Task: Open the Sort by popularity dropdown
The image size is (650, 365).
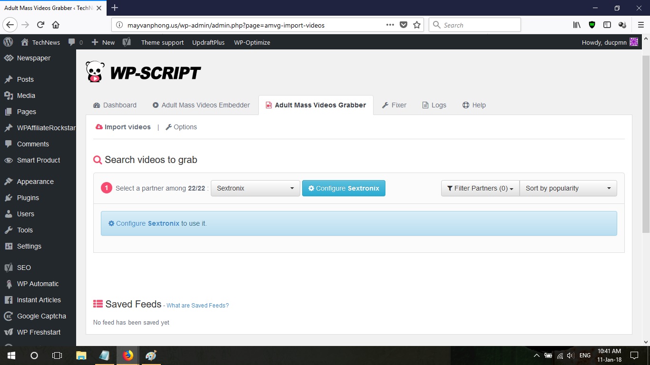Action: pos(568,188)
